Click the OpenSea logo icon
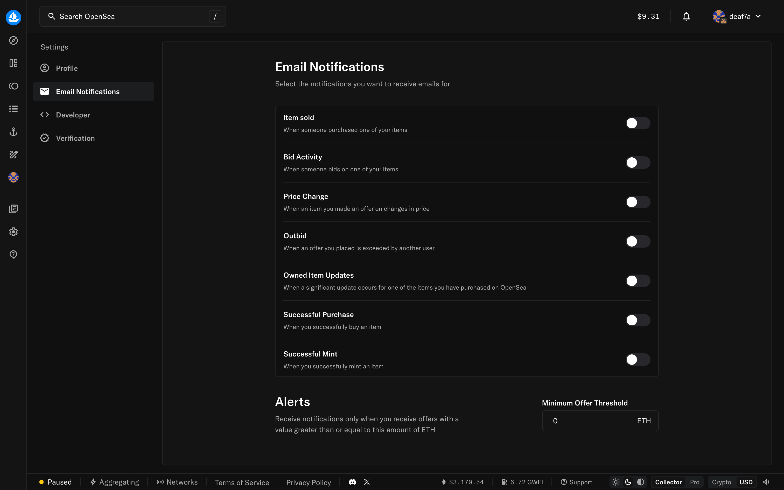 pos(13,17)
